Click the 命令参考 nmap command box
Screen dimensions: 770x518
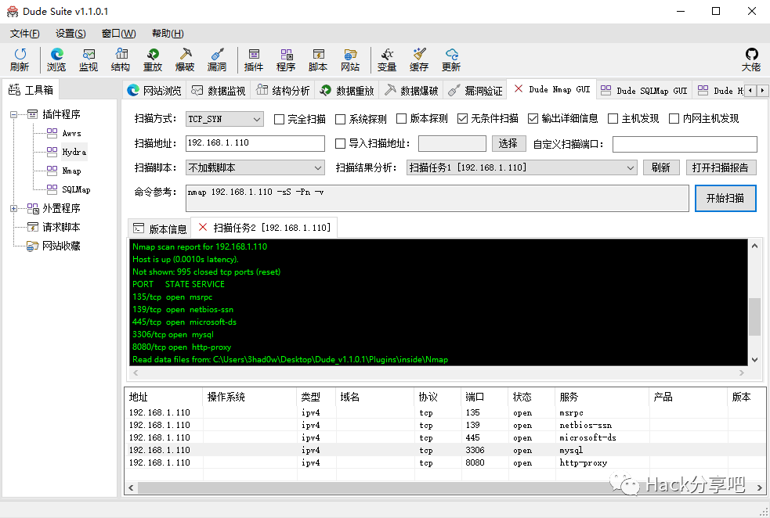(437, 198)
